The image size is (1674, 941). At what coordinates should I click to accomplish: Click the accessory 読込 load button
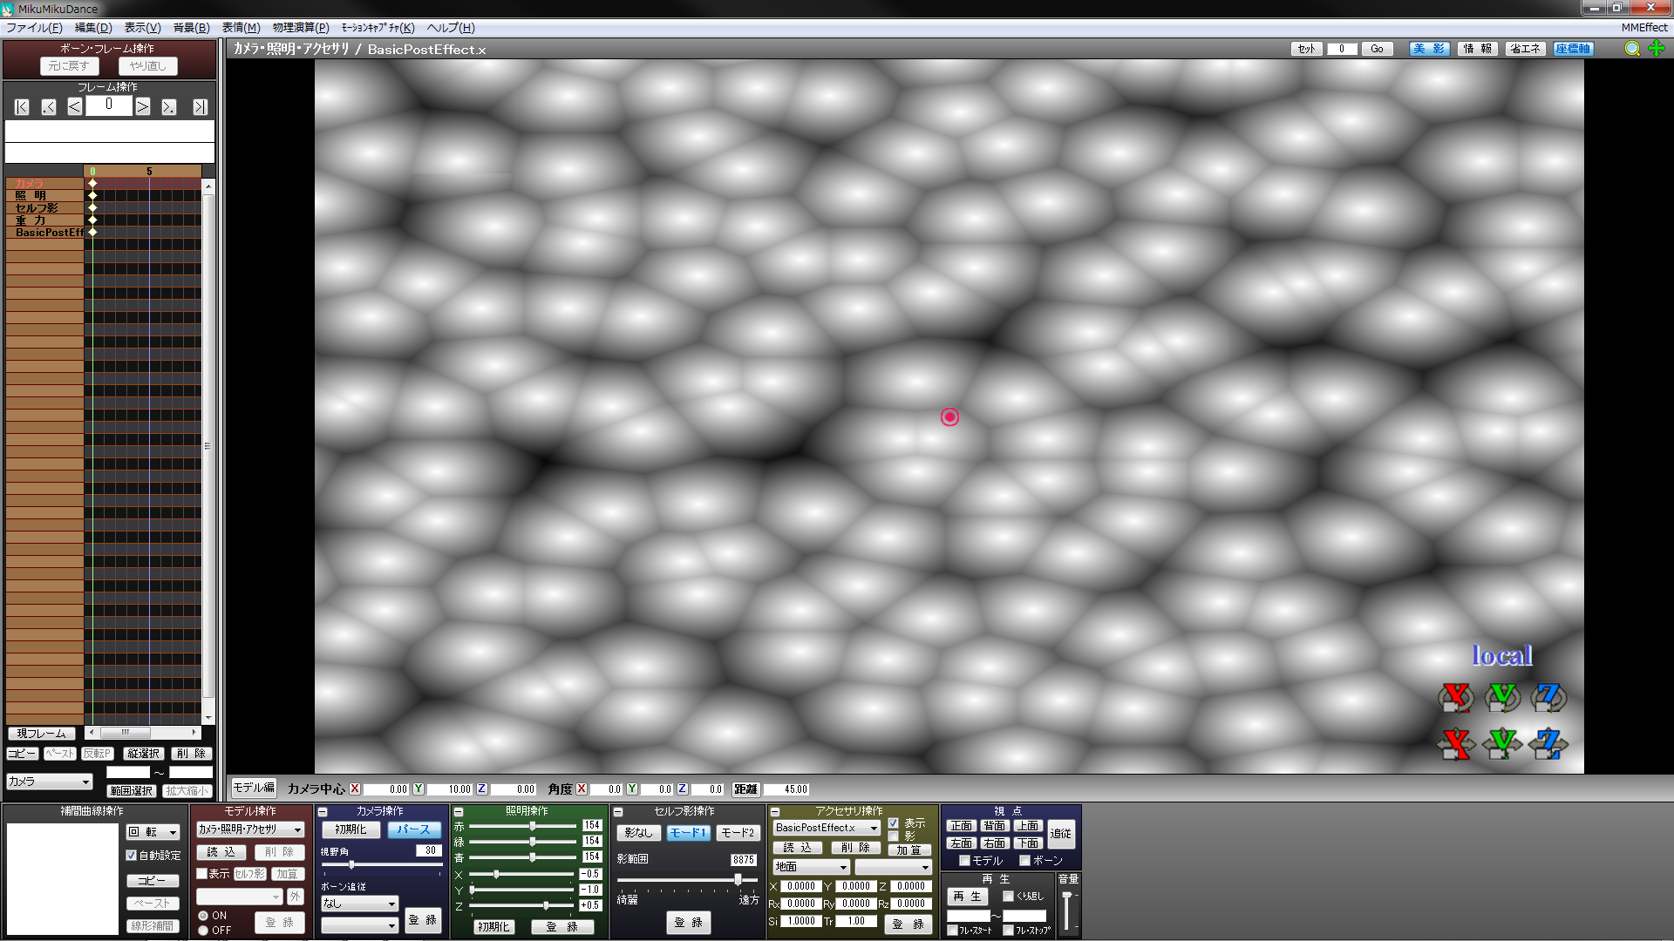click(x=797, y=848)
